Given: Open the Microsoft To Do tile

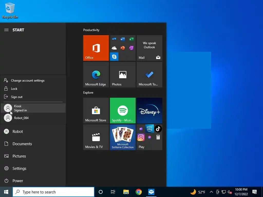Looking at the screenshot, I should pyautogui.click(x=149, y=75).
